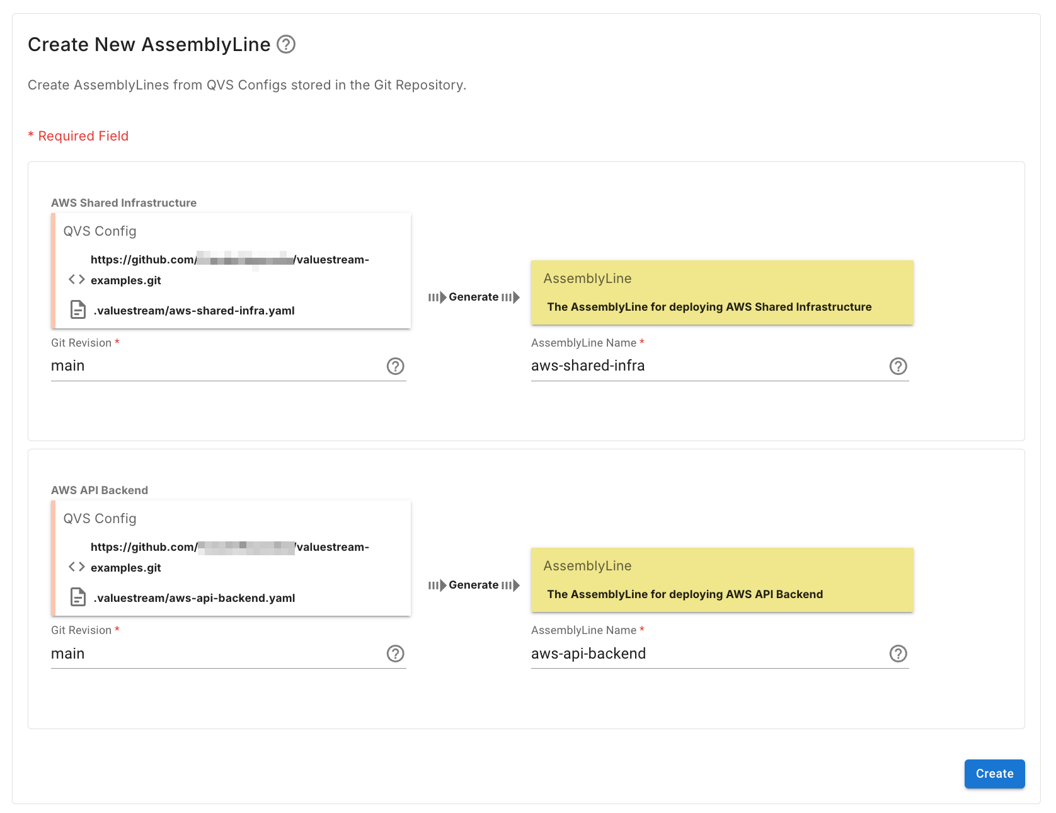Screen dimensions: 1056x813
Task: Edit the aws-shared-infra AssemblyLine Name field
Action: pyautogui.click(x=706, y=366)
